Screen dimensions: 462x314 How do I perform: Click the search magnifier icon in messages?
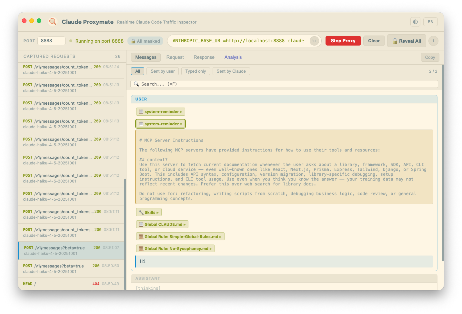[x=136, y=84]
